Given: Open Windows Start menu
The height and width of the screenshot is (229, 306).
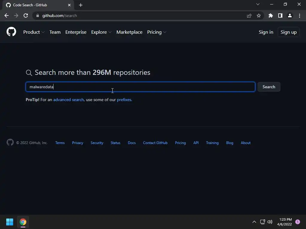Looking at the screenshot, I should (10, 222).
